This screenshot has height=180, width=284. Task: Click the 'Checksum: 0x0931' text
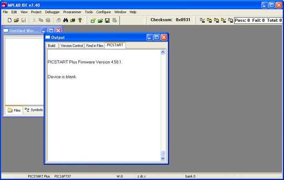pyautogui.click(x=170, y=20)
